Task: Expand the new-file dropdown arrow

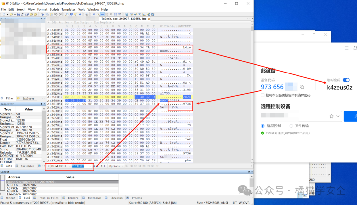Action: coord(8,14)
